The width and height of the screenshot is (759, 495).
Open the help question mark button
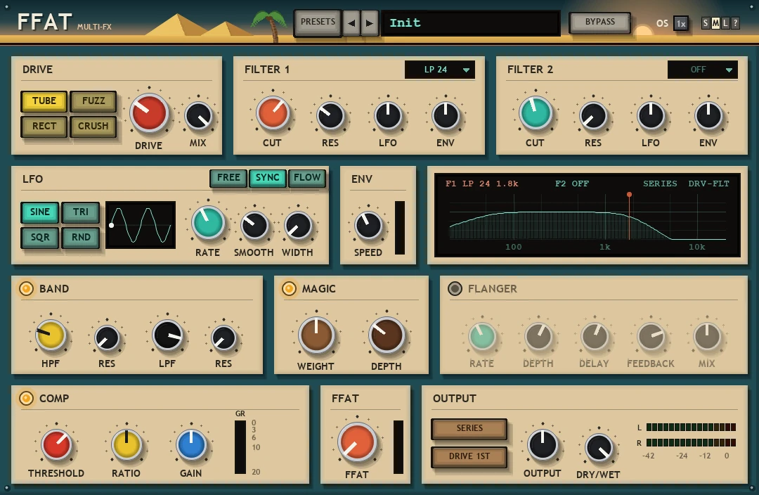(x=735, y=22)
